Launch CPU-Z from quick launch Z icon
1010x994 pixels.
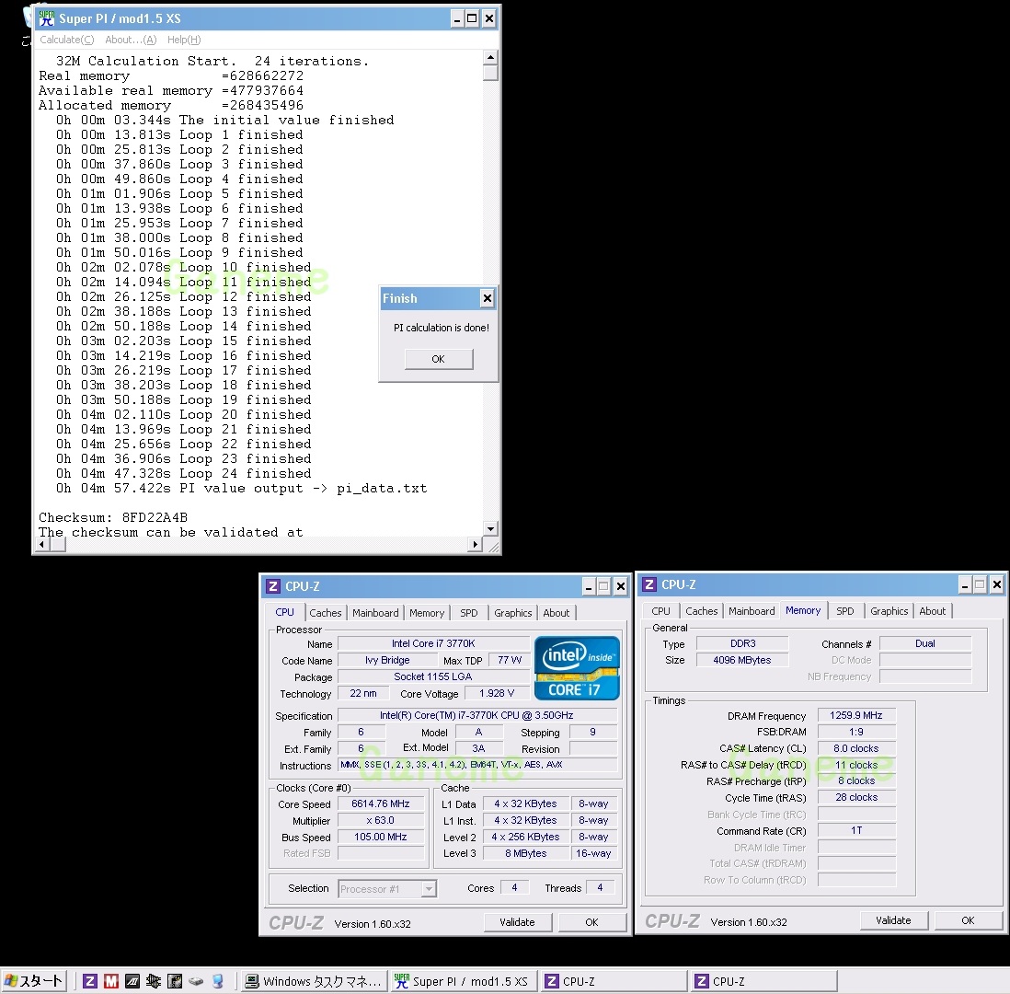[90, 981]
